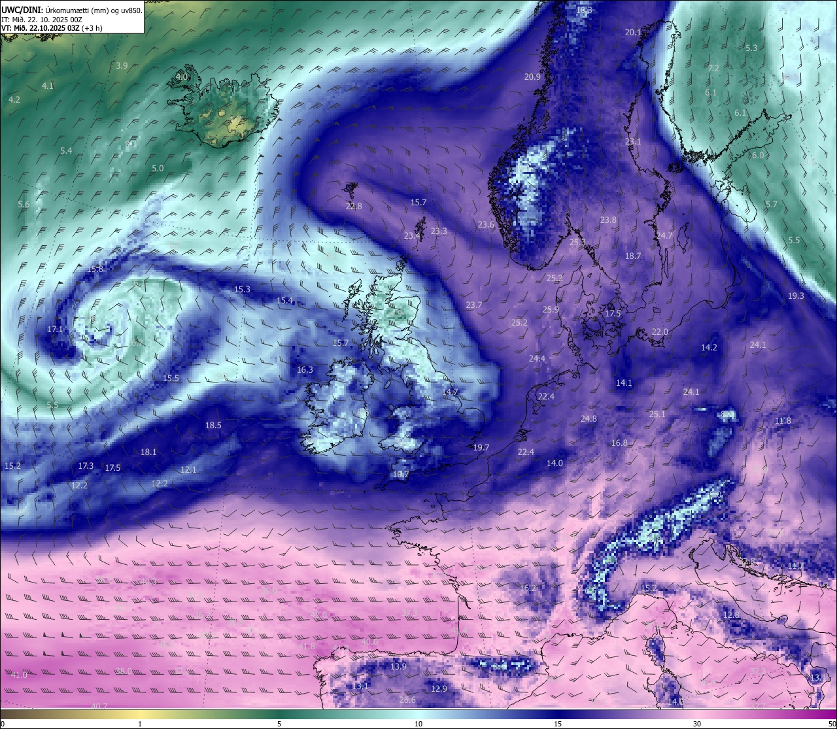Image resolution: width=837 pixels, height=729 pixels.
Task: Click the value 4.1 label
Action: point(48,86)
